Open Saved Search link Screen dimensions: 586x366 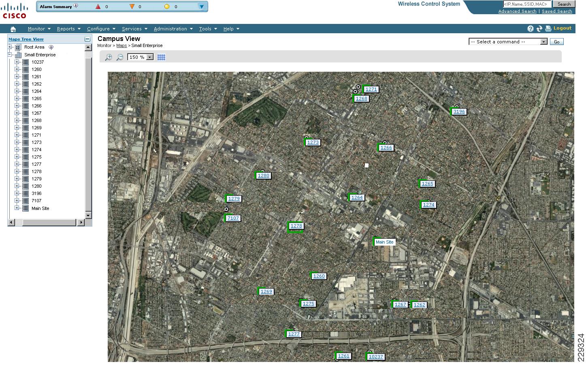[557, 11]
